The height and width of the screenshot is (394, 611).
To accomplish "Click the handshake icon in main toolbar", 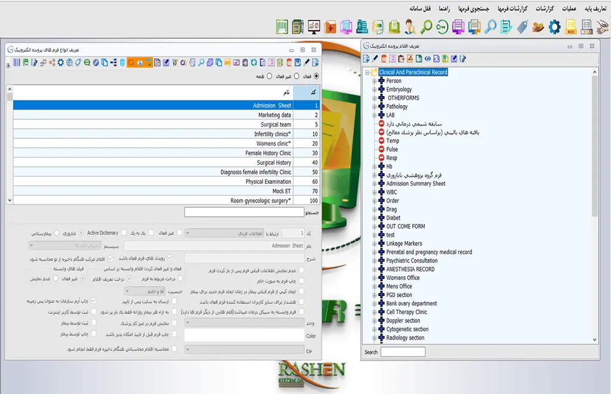I will coord(538,26).
